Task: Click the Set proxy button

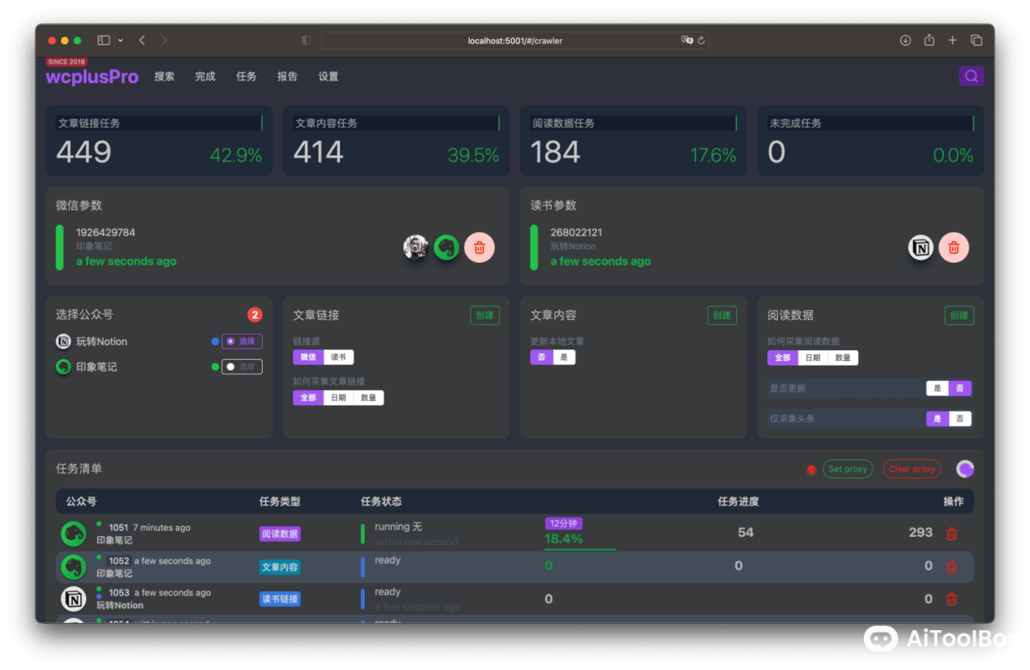Action: pos(848,468)
